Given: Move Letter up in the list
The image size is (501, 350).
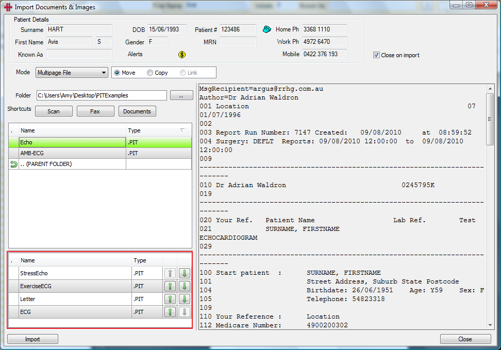Looking at the screenshot, I should [170, 299].
